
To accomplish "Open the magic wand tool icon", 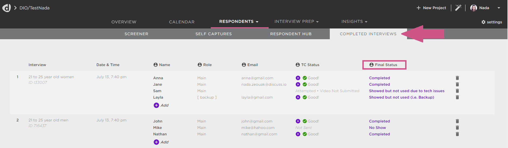I will click(x=458, y=8).
